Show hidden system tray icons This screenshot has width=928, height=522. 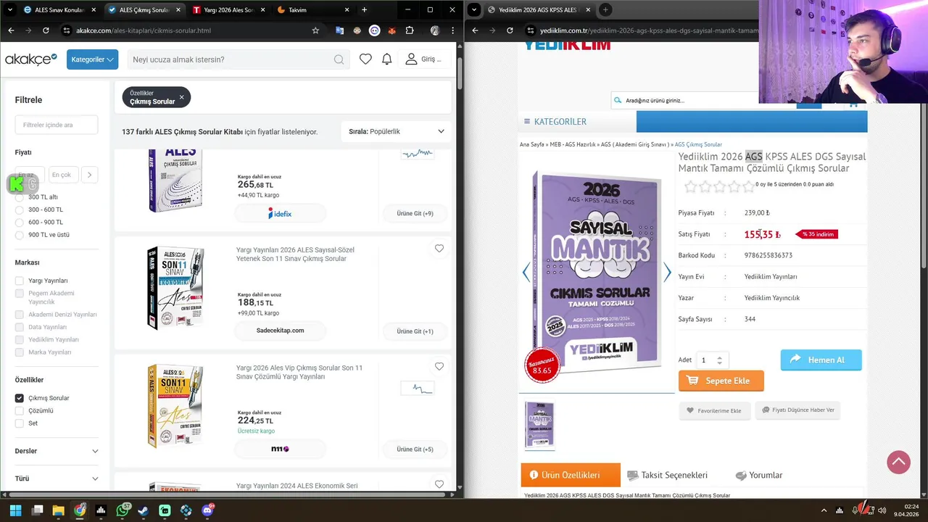pyautogui.click(x=824, y=510)
